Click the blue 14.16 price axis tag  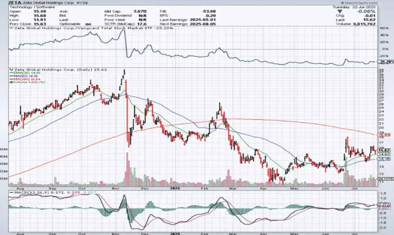click(384, 159)
